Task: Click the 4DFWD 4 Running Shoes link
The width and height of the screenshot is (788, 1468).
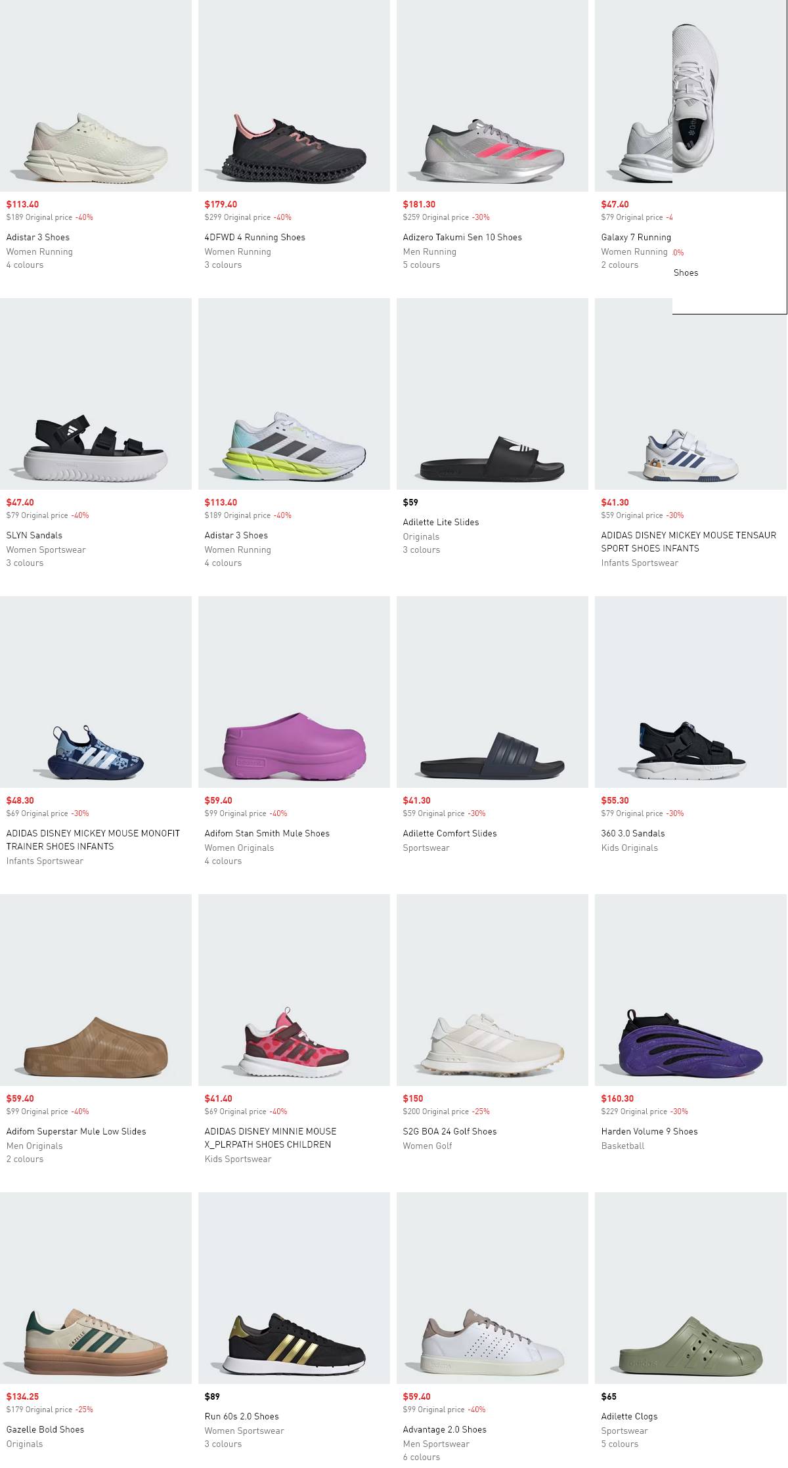Action: point(255,237)
